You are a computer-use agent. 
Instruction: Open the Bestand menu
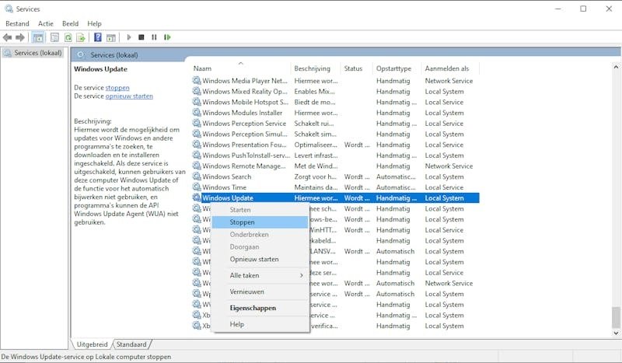point(17,24)
